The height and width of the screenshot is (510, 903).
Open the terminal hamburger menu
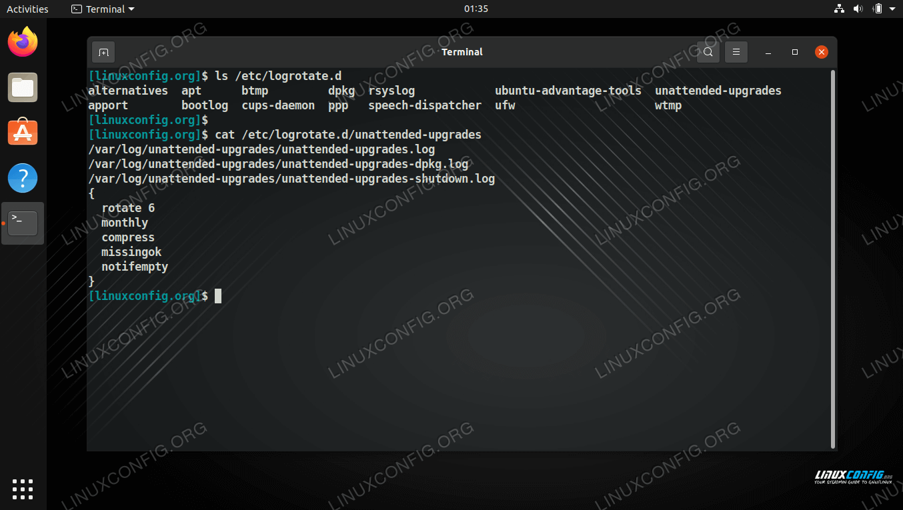(736, 52)
